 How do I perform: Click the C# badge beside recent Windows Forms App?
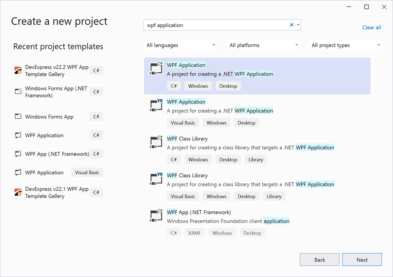(96, 116)
